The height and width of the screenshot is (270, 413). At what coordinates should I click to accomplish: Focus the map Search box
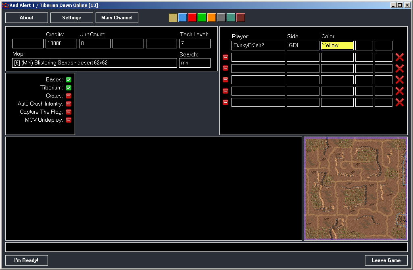195,63
